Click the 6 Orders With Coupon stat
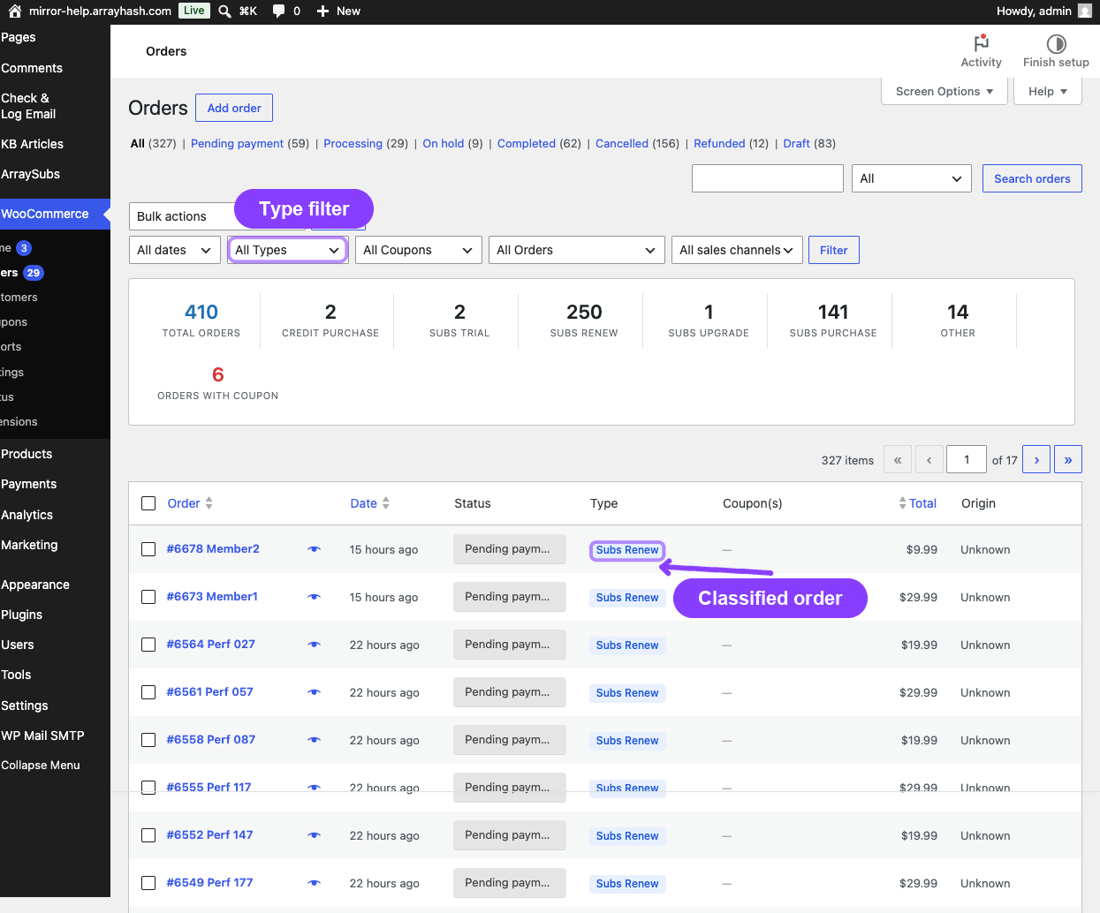 click(218, 383)
